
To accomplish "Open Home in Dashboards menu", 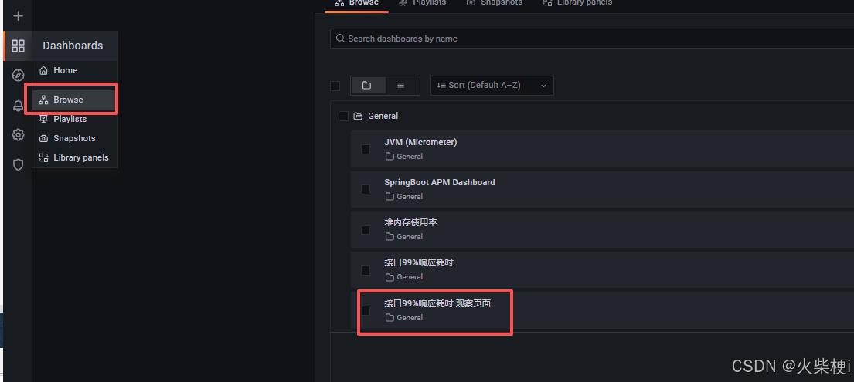I will (75, 71).
